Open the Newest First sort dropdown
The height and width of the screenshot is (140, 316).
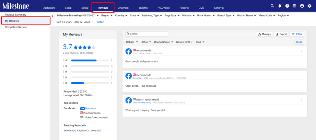pos(184,42)
